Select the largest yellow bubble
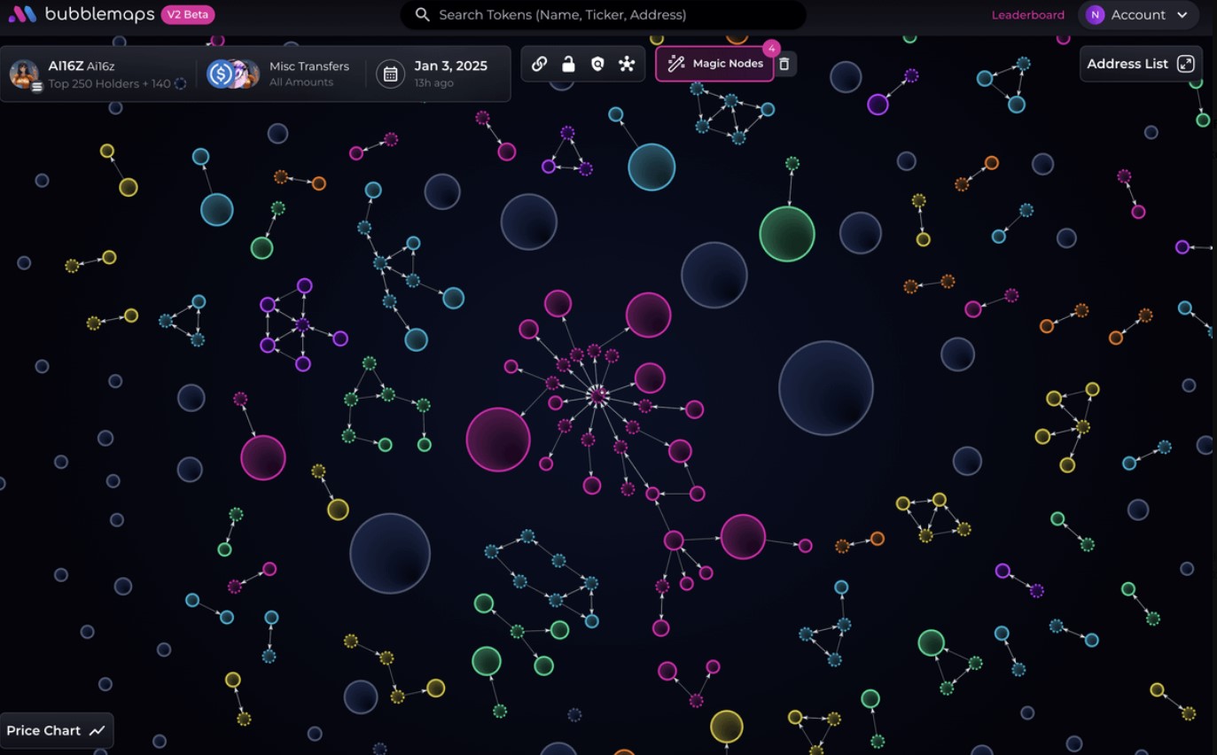The width and height of the screenshot is (1217, 755). pos(726,727)
